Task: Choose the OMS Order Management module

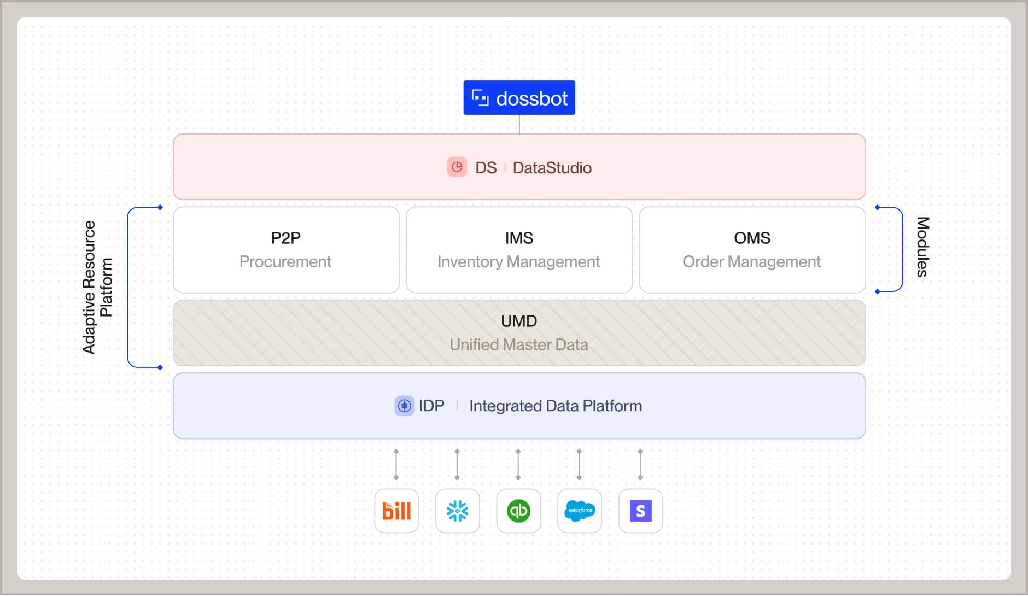Action: (752, 250)
